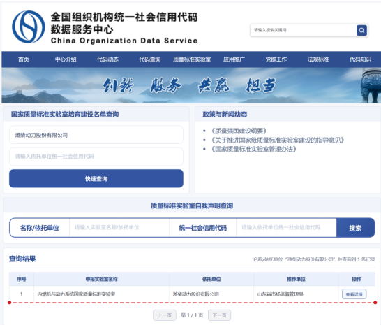Click the 下一页 pagination button
This screenshot has width=381, height=325.
219,315
